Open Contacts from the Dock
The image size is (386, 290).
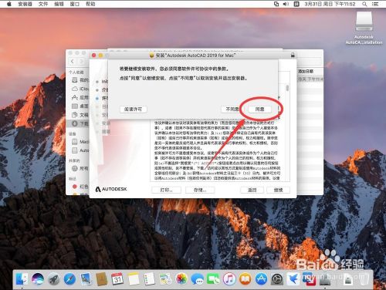click(102, 279)
